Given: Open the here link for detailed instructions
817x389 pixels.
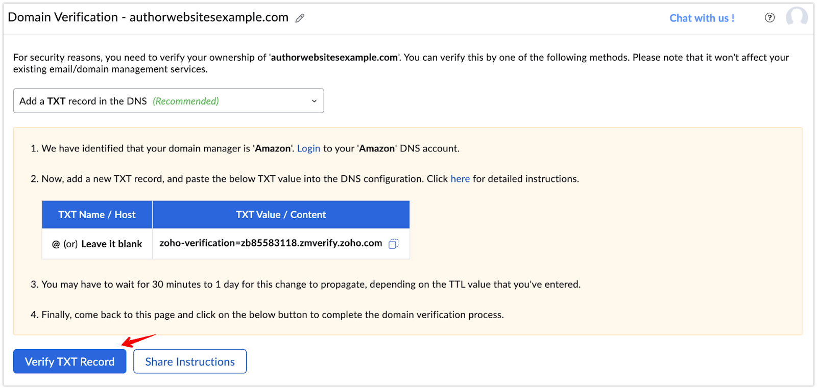Looking at the screenshot, I should tap(460, 179).
